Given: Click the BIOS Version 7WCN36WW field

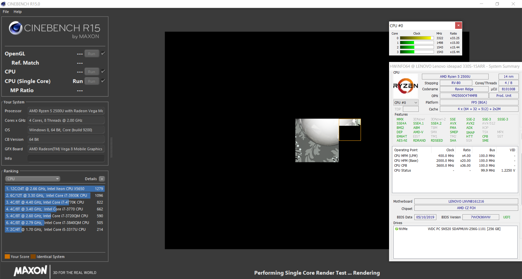Looking at the screenshot, I should 481,217.
